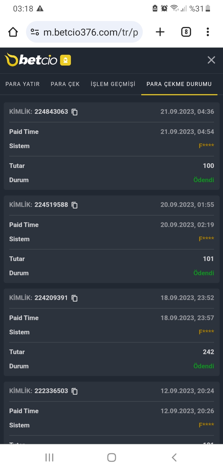Tap the address bar URL field
223x470 pixels.
[x=90, y=32]
